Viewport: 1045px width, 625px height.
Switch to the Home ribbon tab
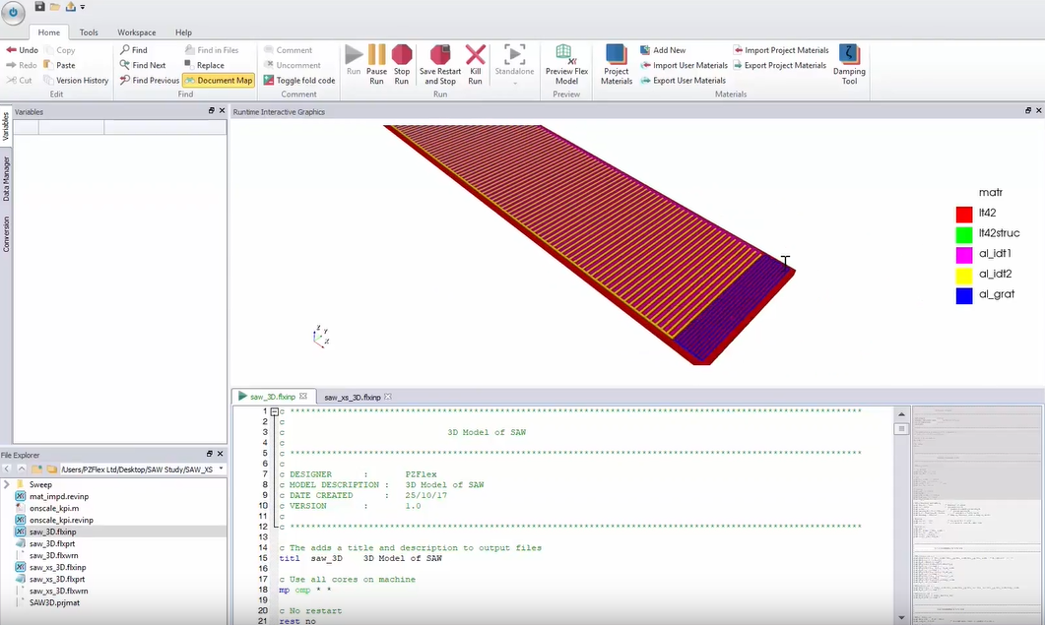(x=48, y=31)
